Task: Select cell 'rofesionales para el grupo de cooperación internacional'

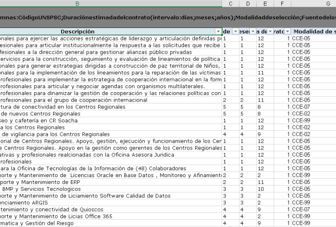Action: pyautogui.click(x=111, y=100)
